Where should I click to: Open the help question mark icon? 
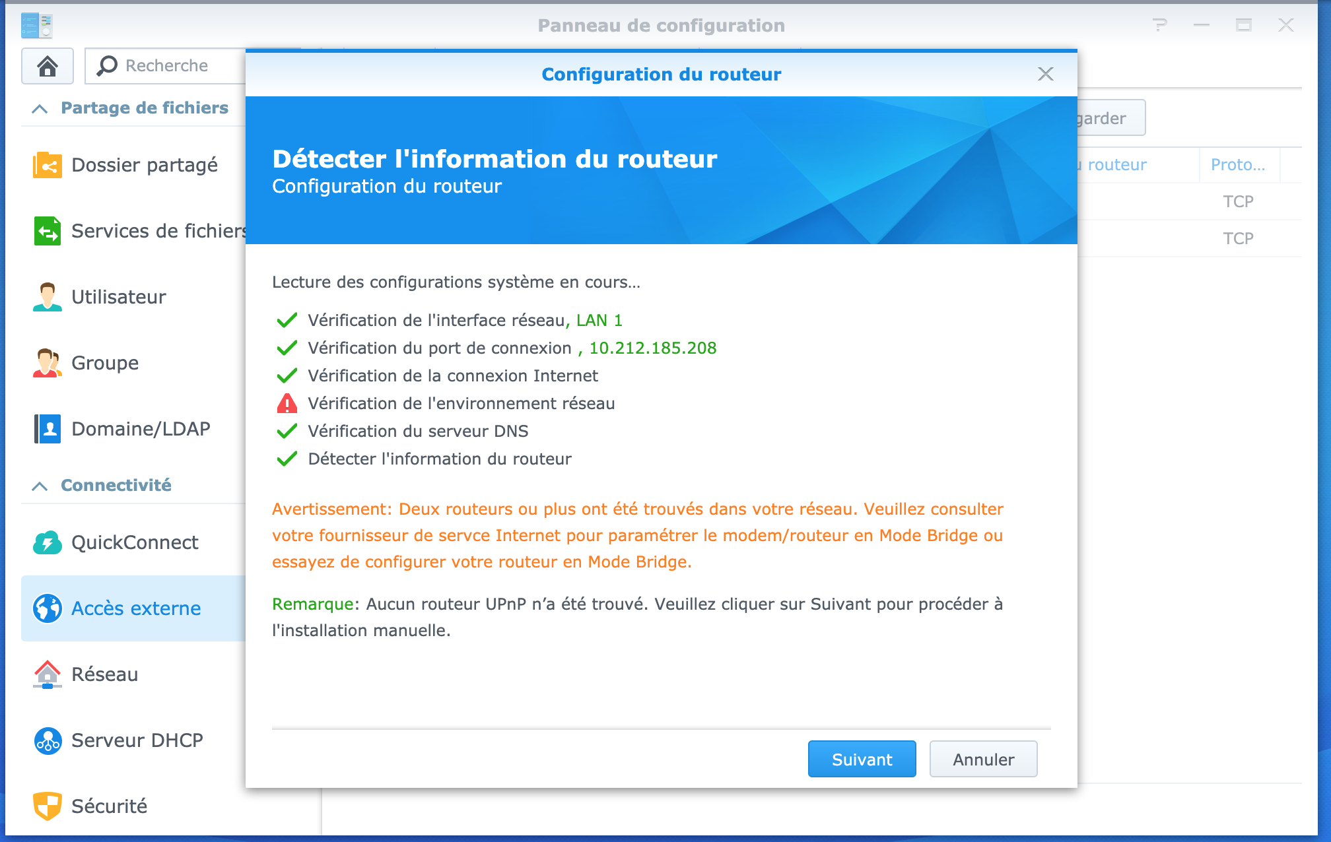[1160, 25]
